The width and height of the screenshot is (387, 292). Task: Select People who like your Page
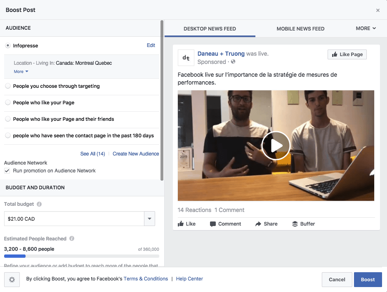[8, 103]
